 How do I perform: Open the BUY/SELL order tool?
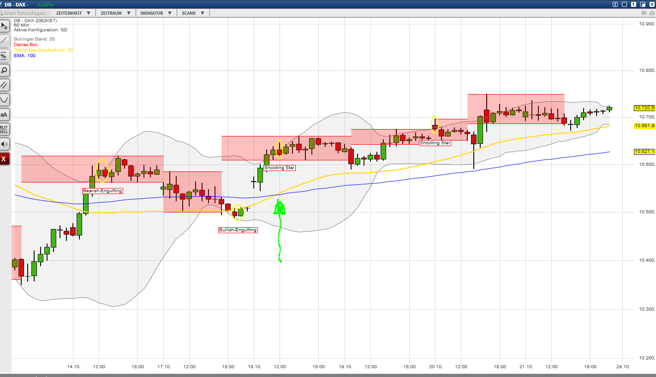pyautogui.click(x=5, y=129)
